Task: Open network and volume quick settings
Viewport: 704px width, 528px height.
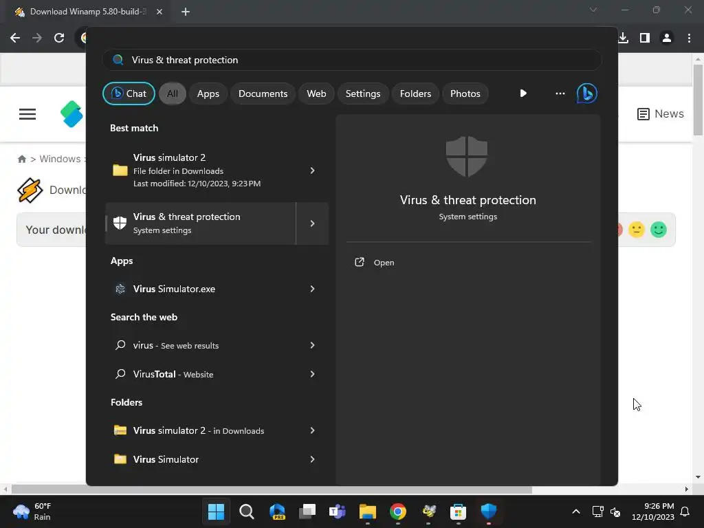Action: pos(606,511)
